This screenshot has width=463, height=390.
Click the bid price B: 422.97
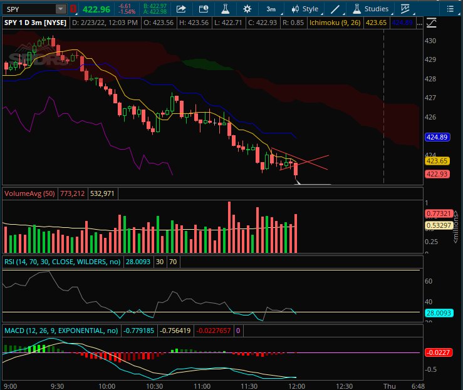click(155, 6)
